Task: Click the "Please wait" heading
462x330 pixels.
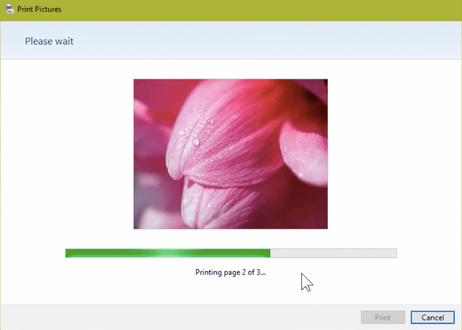Action: tap(49, 41)
